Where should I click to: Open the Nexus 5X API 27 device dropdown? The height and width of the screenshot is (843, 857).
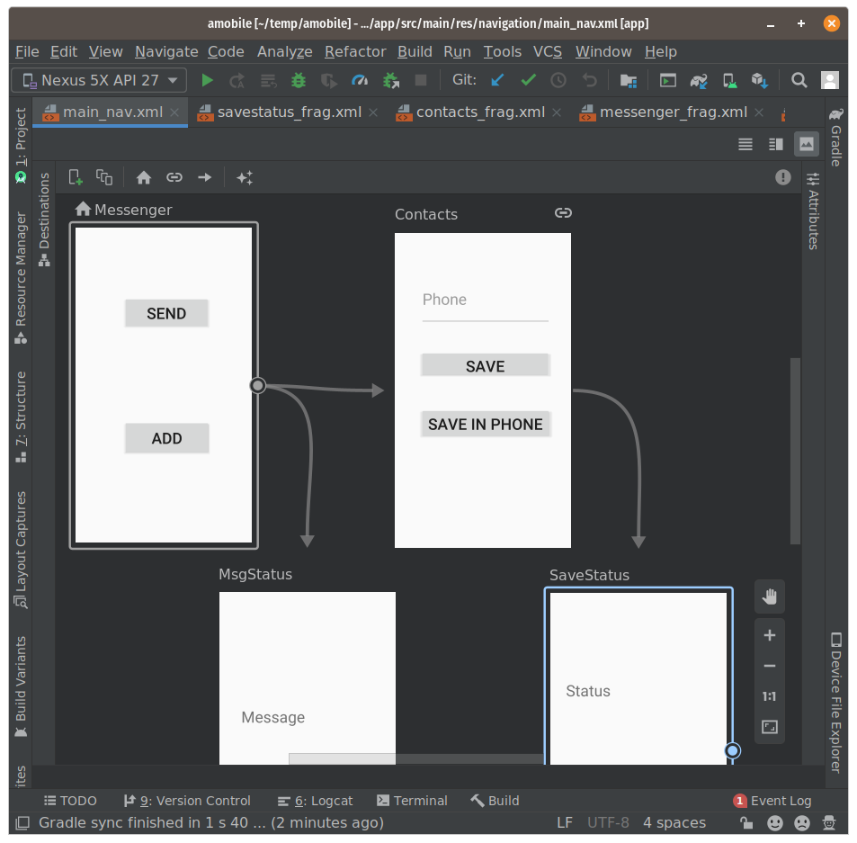coord(99,80)
